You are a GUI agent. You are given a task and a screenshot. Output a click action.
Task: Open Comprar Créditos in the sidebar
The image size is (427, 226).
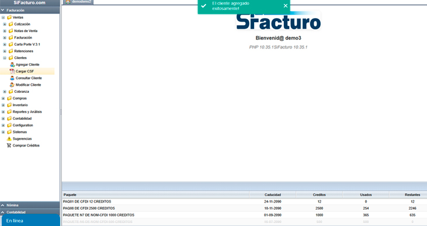tap(26, 145)
